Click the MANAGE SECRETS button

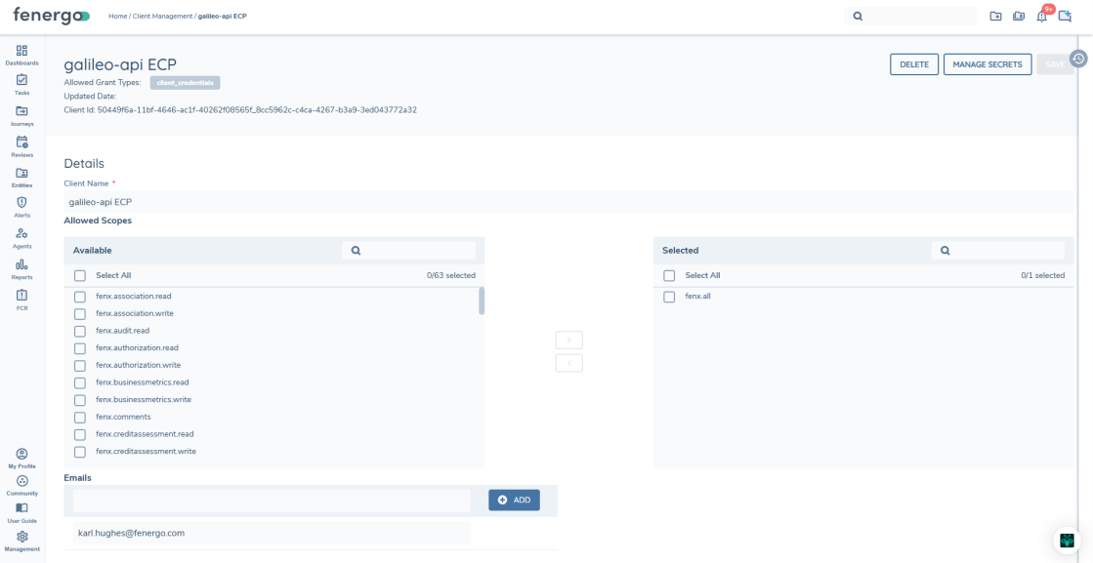coord(988,64)
